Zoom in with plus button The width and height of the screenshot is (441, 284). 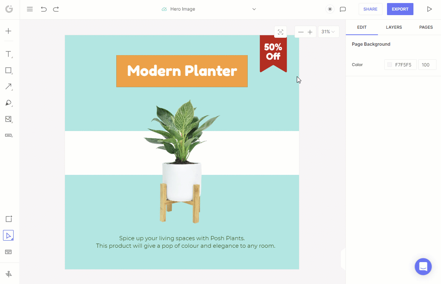(310, 32)
